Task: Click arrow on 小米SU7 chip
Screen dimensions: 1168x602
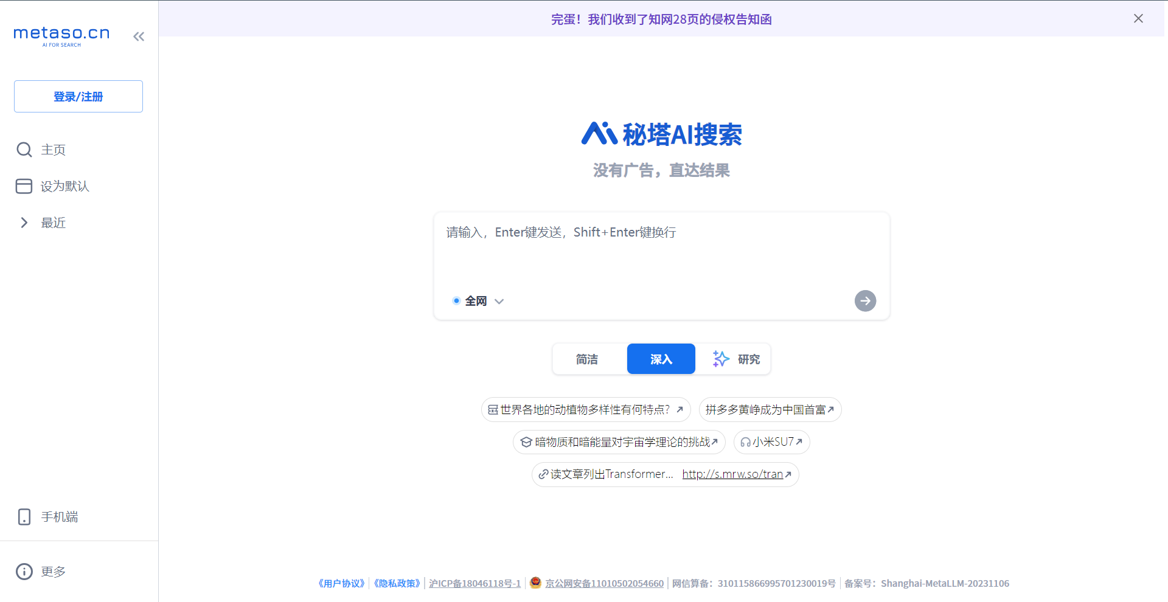Action: [799, 442]
